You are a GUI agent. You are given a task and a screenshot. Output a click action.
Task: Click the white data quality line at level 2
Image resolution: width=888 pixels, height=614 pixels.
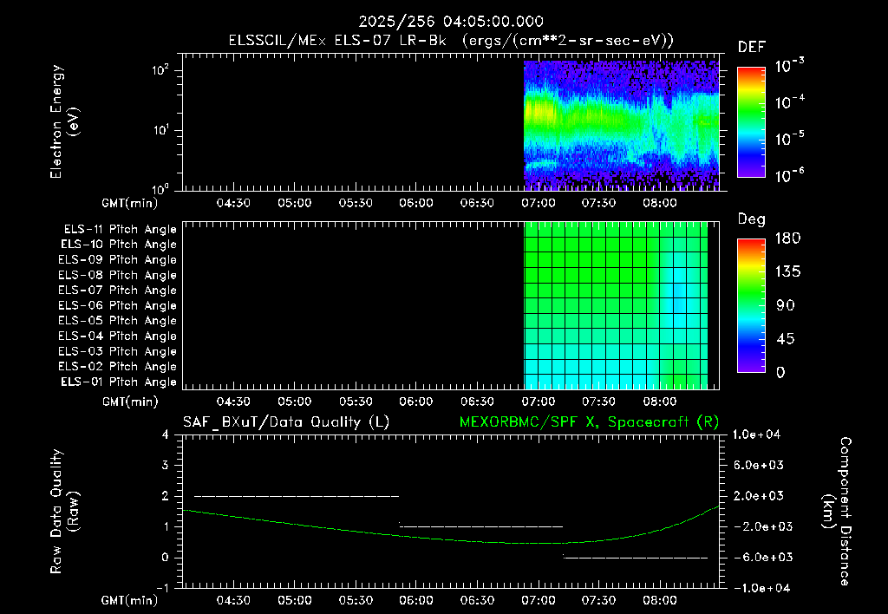[297, 496]
